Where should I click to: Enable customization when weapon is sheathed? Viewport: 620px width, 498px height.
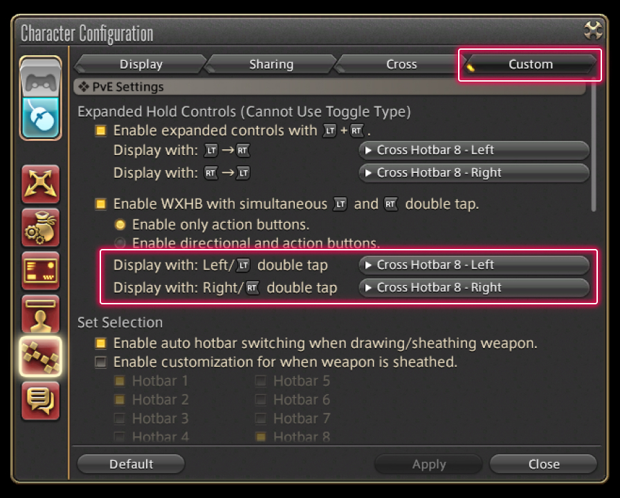(101, 362)
